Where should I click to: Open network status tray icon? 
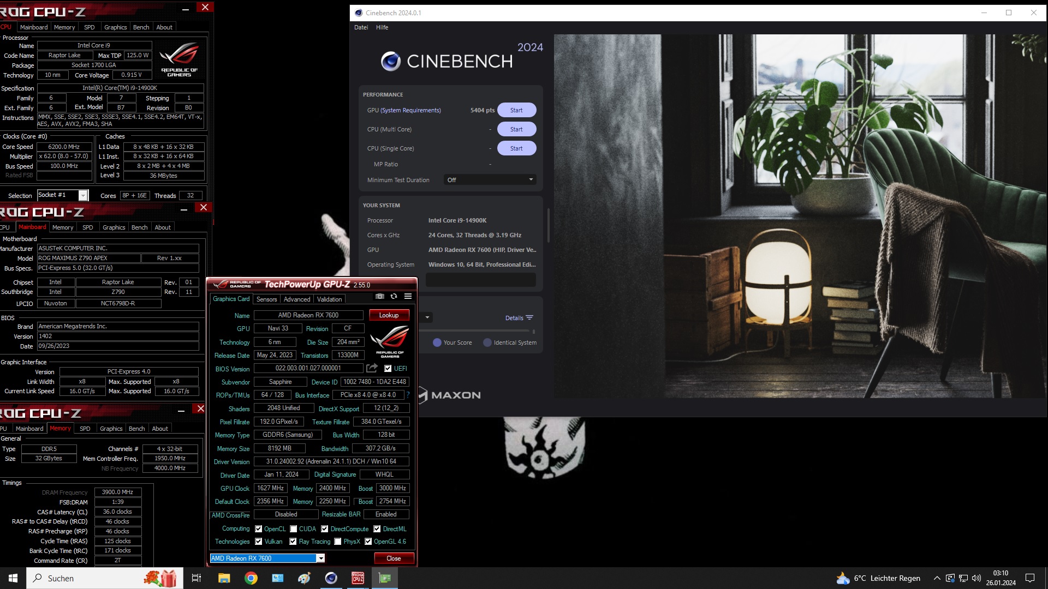[x=963, y=578]
